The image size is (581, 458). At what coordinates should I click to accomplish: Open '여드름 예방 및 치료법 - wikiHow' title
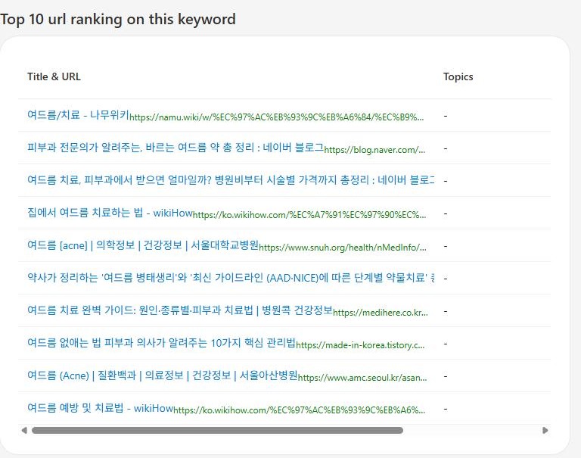(100, 407)
